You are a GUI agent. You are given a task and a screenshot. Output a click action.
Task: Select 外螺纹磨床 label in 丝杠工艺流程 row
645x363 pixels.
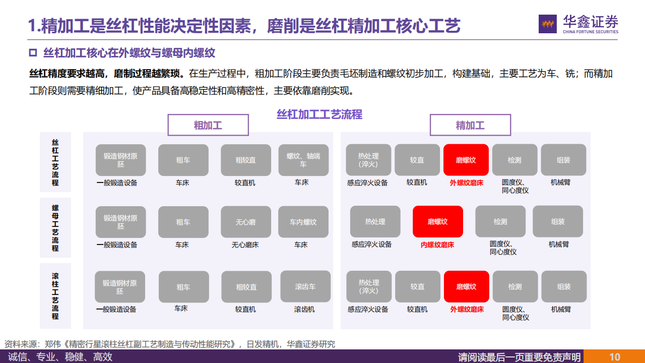467,183
